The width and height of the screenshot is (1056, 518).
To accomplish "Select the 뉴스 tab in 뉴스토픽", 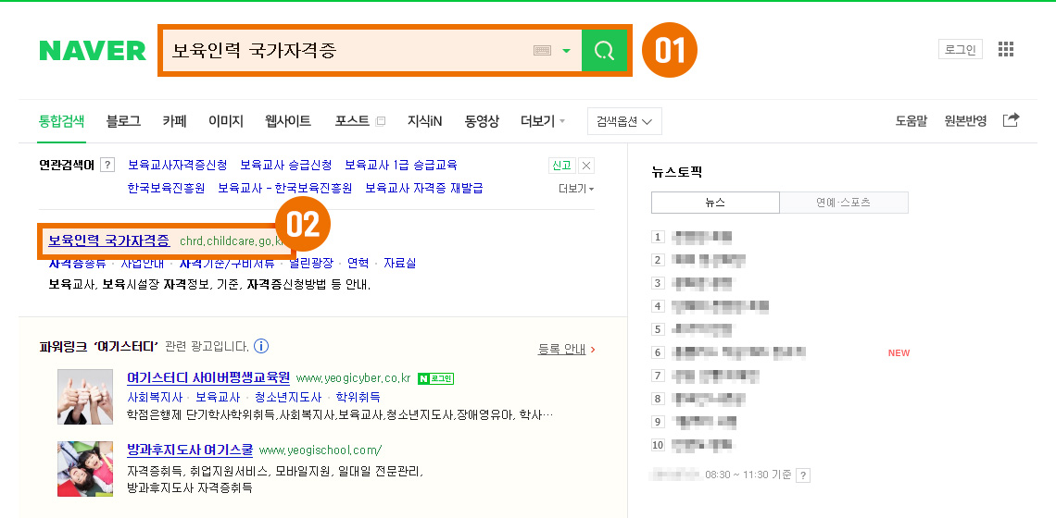I will [x=715, y=203].
